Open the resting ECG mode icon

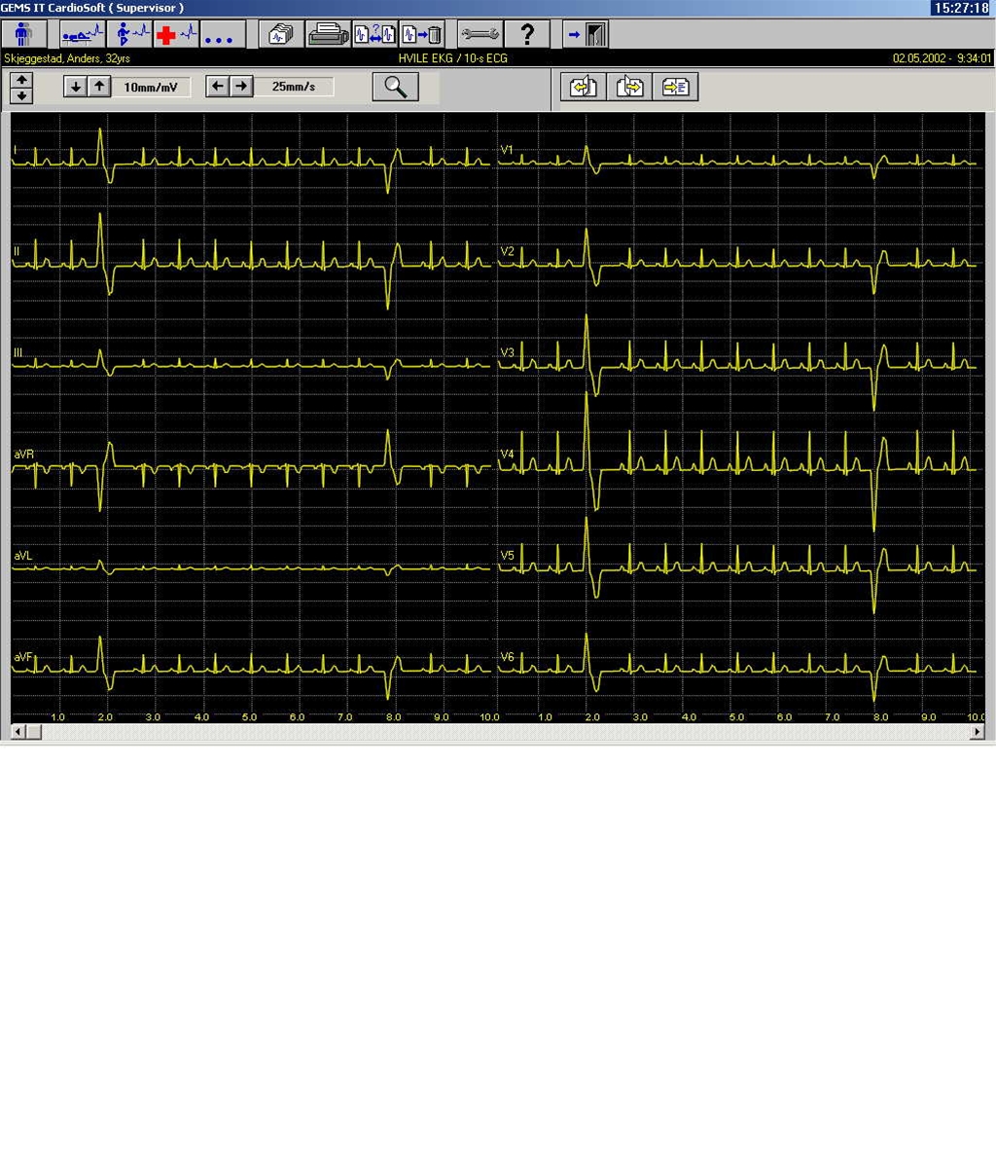(x=83, y=35)
